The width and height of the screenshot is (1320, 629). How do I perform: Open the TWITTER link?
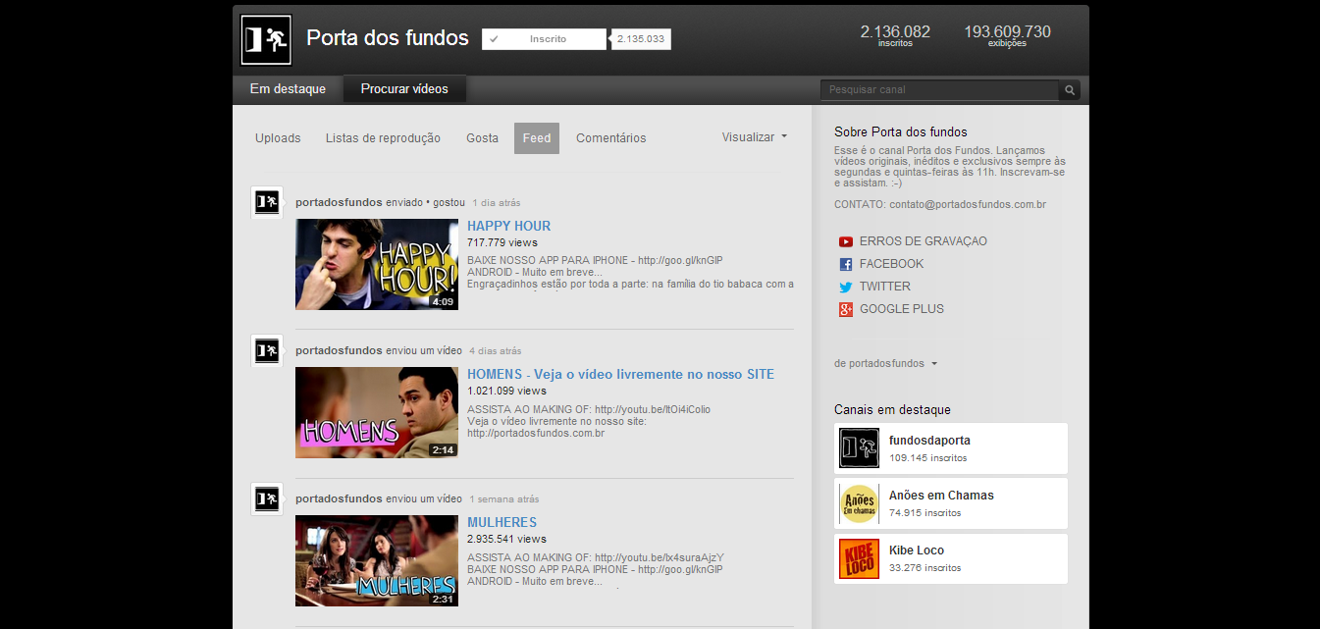[x=884, y=287]
